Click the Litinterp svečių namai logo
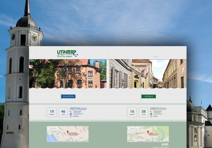Image resolution: width=212 pixels, height=148 pixels. (68, 54)
